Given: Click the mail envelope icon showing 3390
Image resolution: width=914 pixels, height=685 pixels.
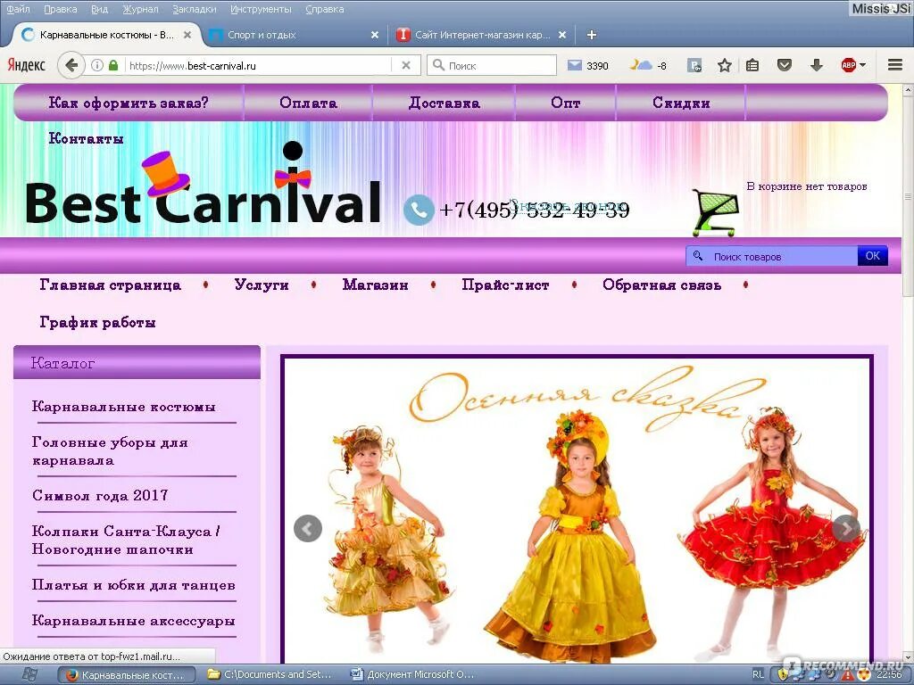Looking at the screenshot, I should tap(575, 65).
